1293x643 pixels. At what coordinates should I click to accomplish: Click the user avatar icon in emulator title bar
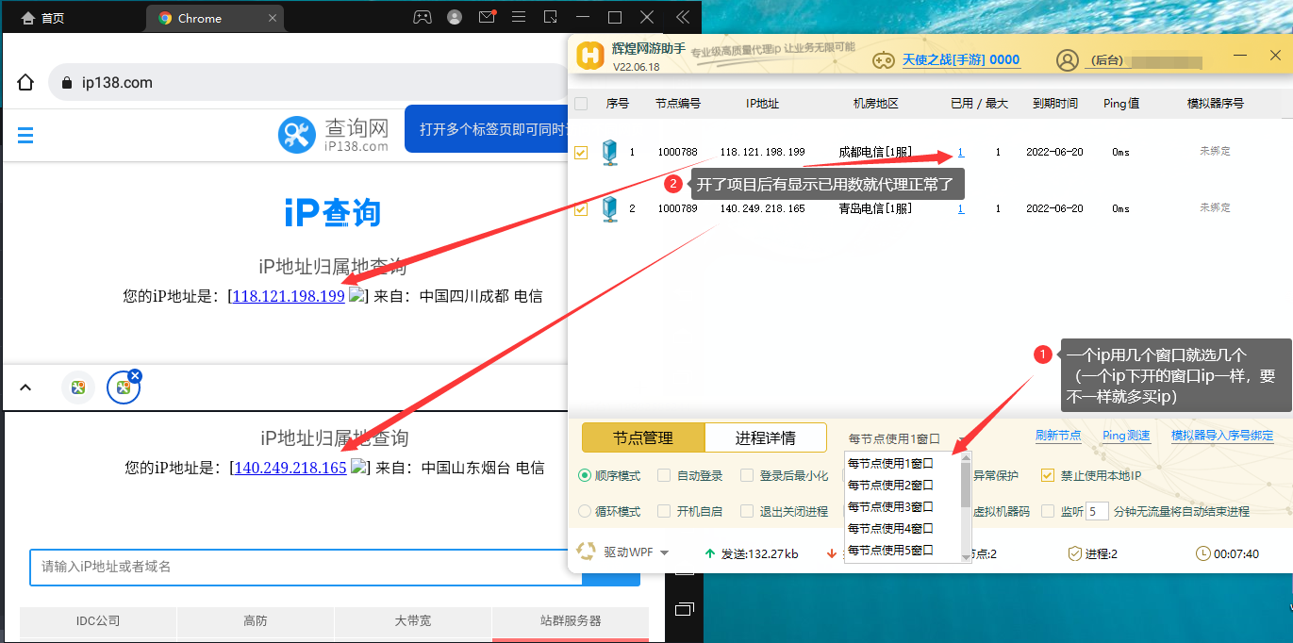coord(455,17)
